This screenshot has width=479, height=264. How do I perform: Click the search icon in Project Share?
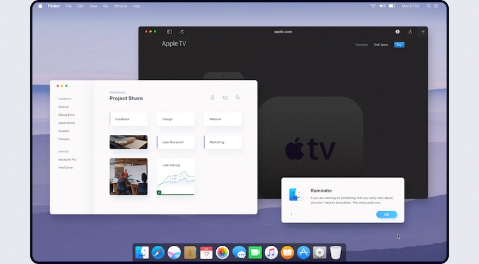(238, 98)
